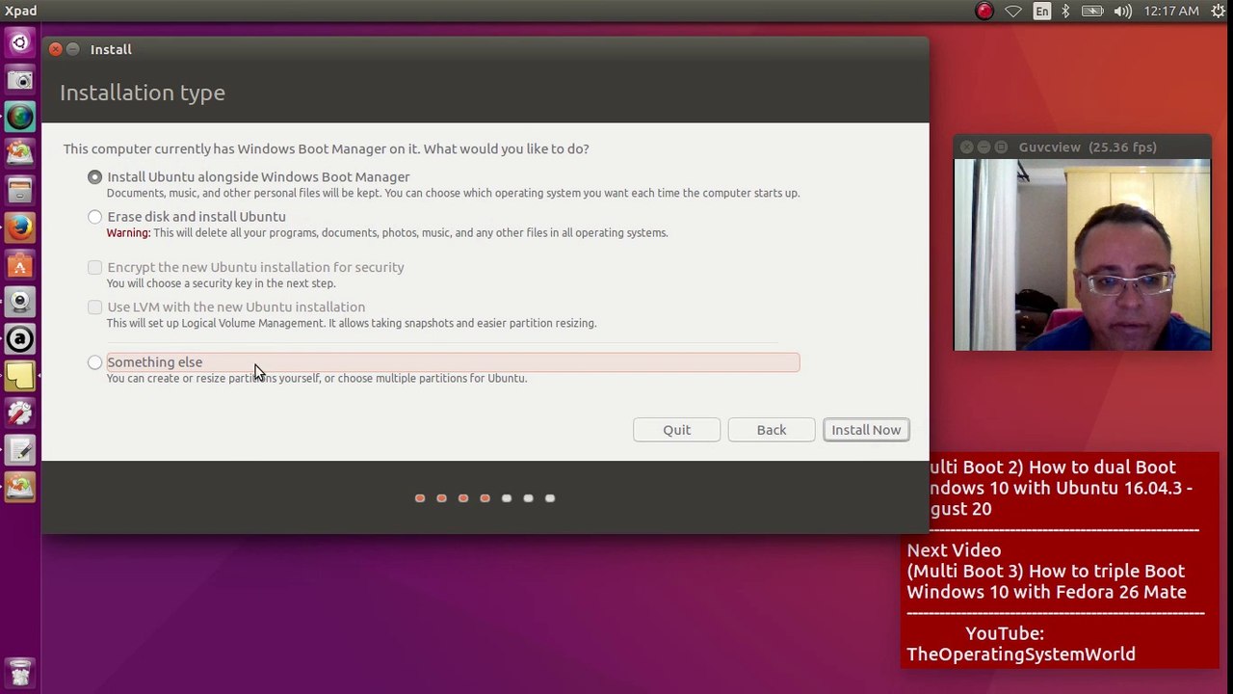1233x694 pixels.
Task: Click the Next Video line on sticky note
Action: pos(954,550)
